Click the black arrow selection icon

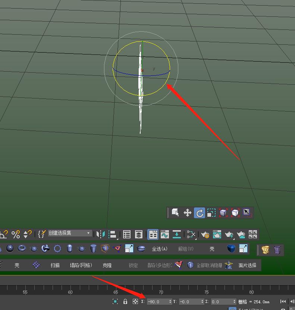(247, 213)
